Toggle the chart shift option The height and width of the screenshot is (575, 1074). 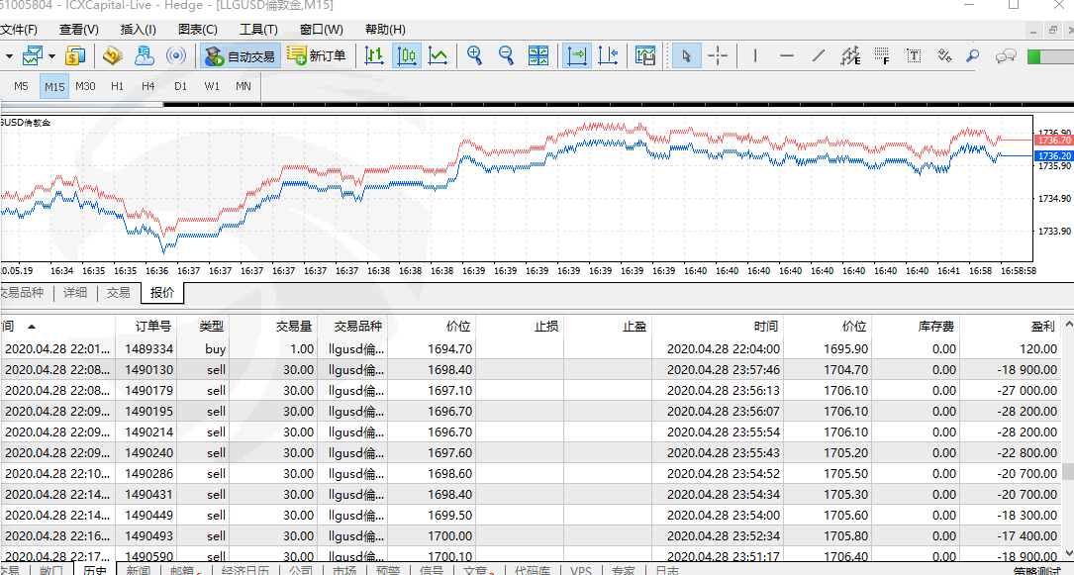coord(609,55)
